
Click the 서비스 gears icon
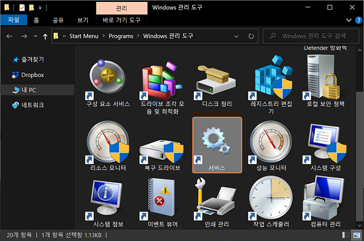coord(216,142)
